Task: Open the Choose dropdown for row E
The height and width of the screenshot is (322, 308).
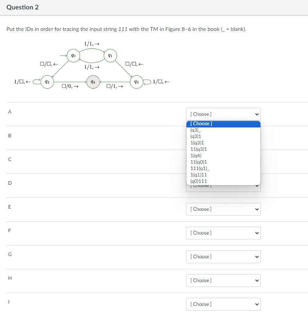Action: click(223, 209)
